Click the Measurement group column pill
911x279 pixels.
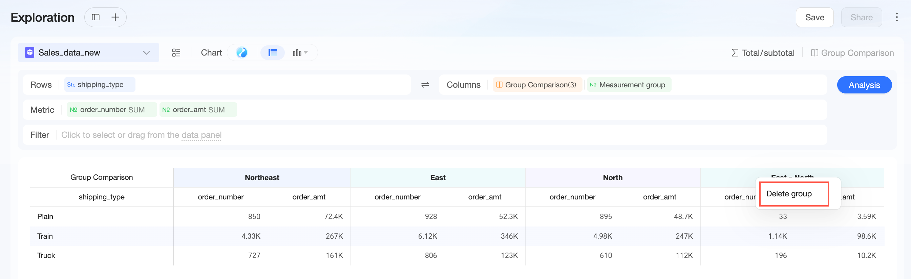629,85
